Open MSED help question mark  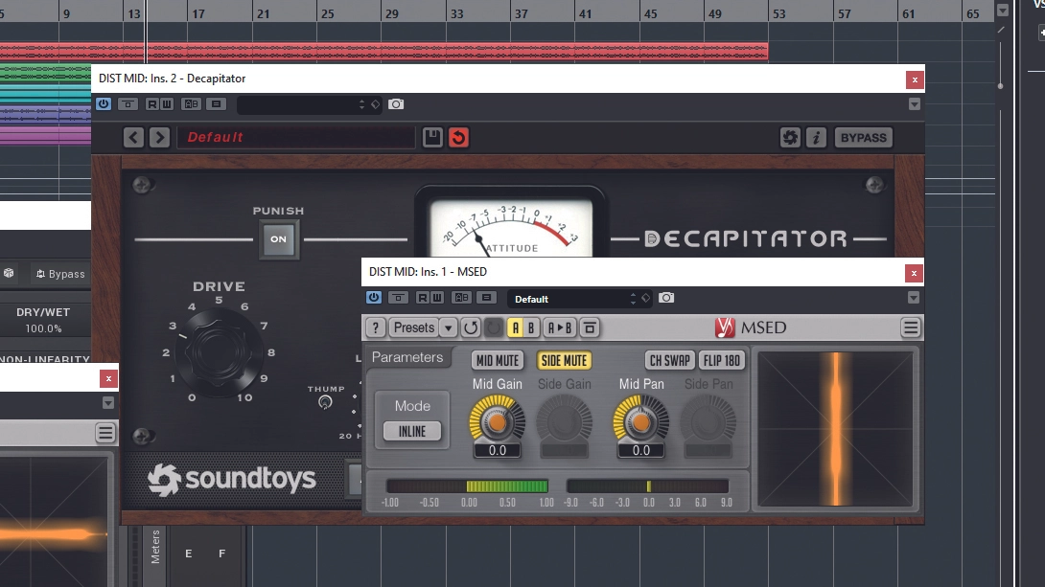pos(376,327)
